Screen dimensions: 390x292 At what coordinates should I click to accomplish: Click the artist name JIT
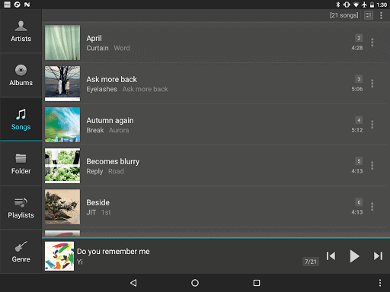click(91, 212)
